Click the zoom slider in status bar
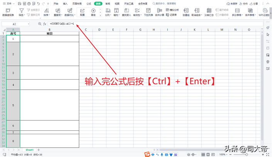 [x=247, y=154]
